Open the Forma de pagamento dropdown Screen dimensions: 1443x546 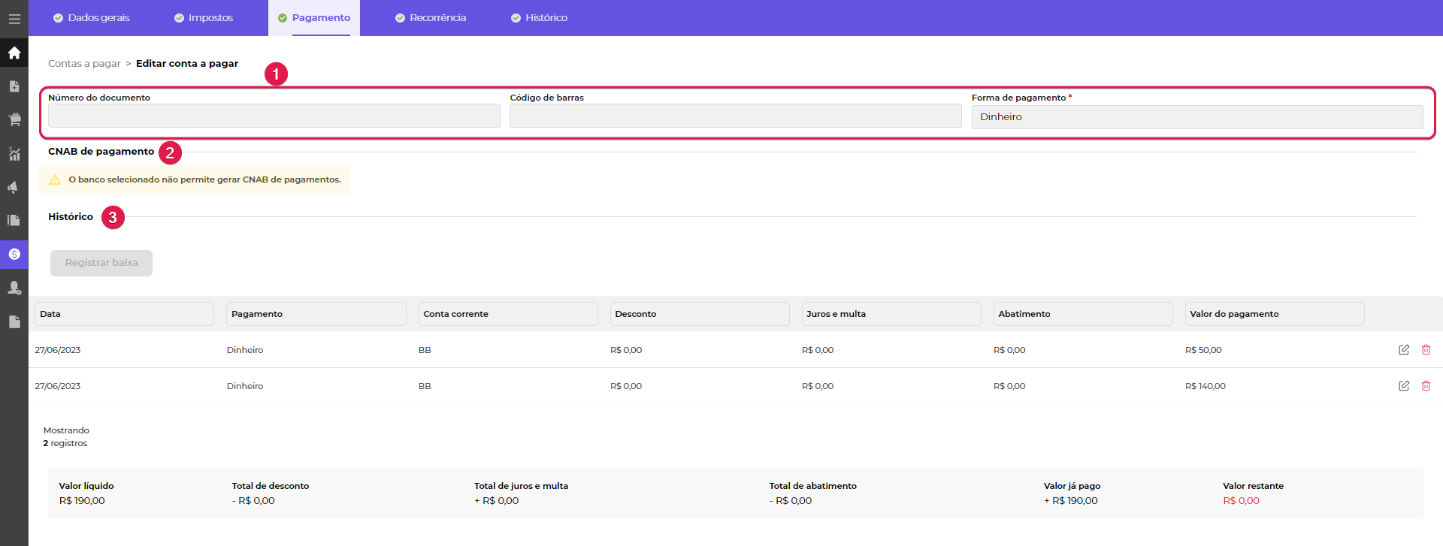[1196, 117]
